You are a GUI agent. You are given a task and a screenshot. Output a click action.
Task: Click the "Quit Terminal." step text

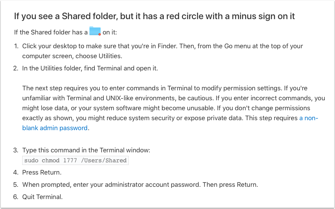[x=42, y=197]
